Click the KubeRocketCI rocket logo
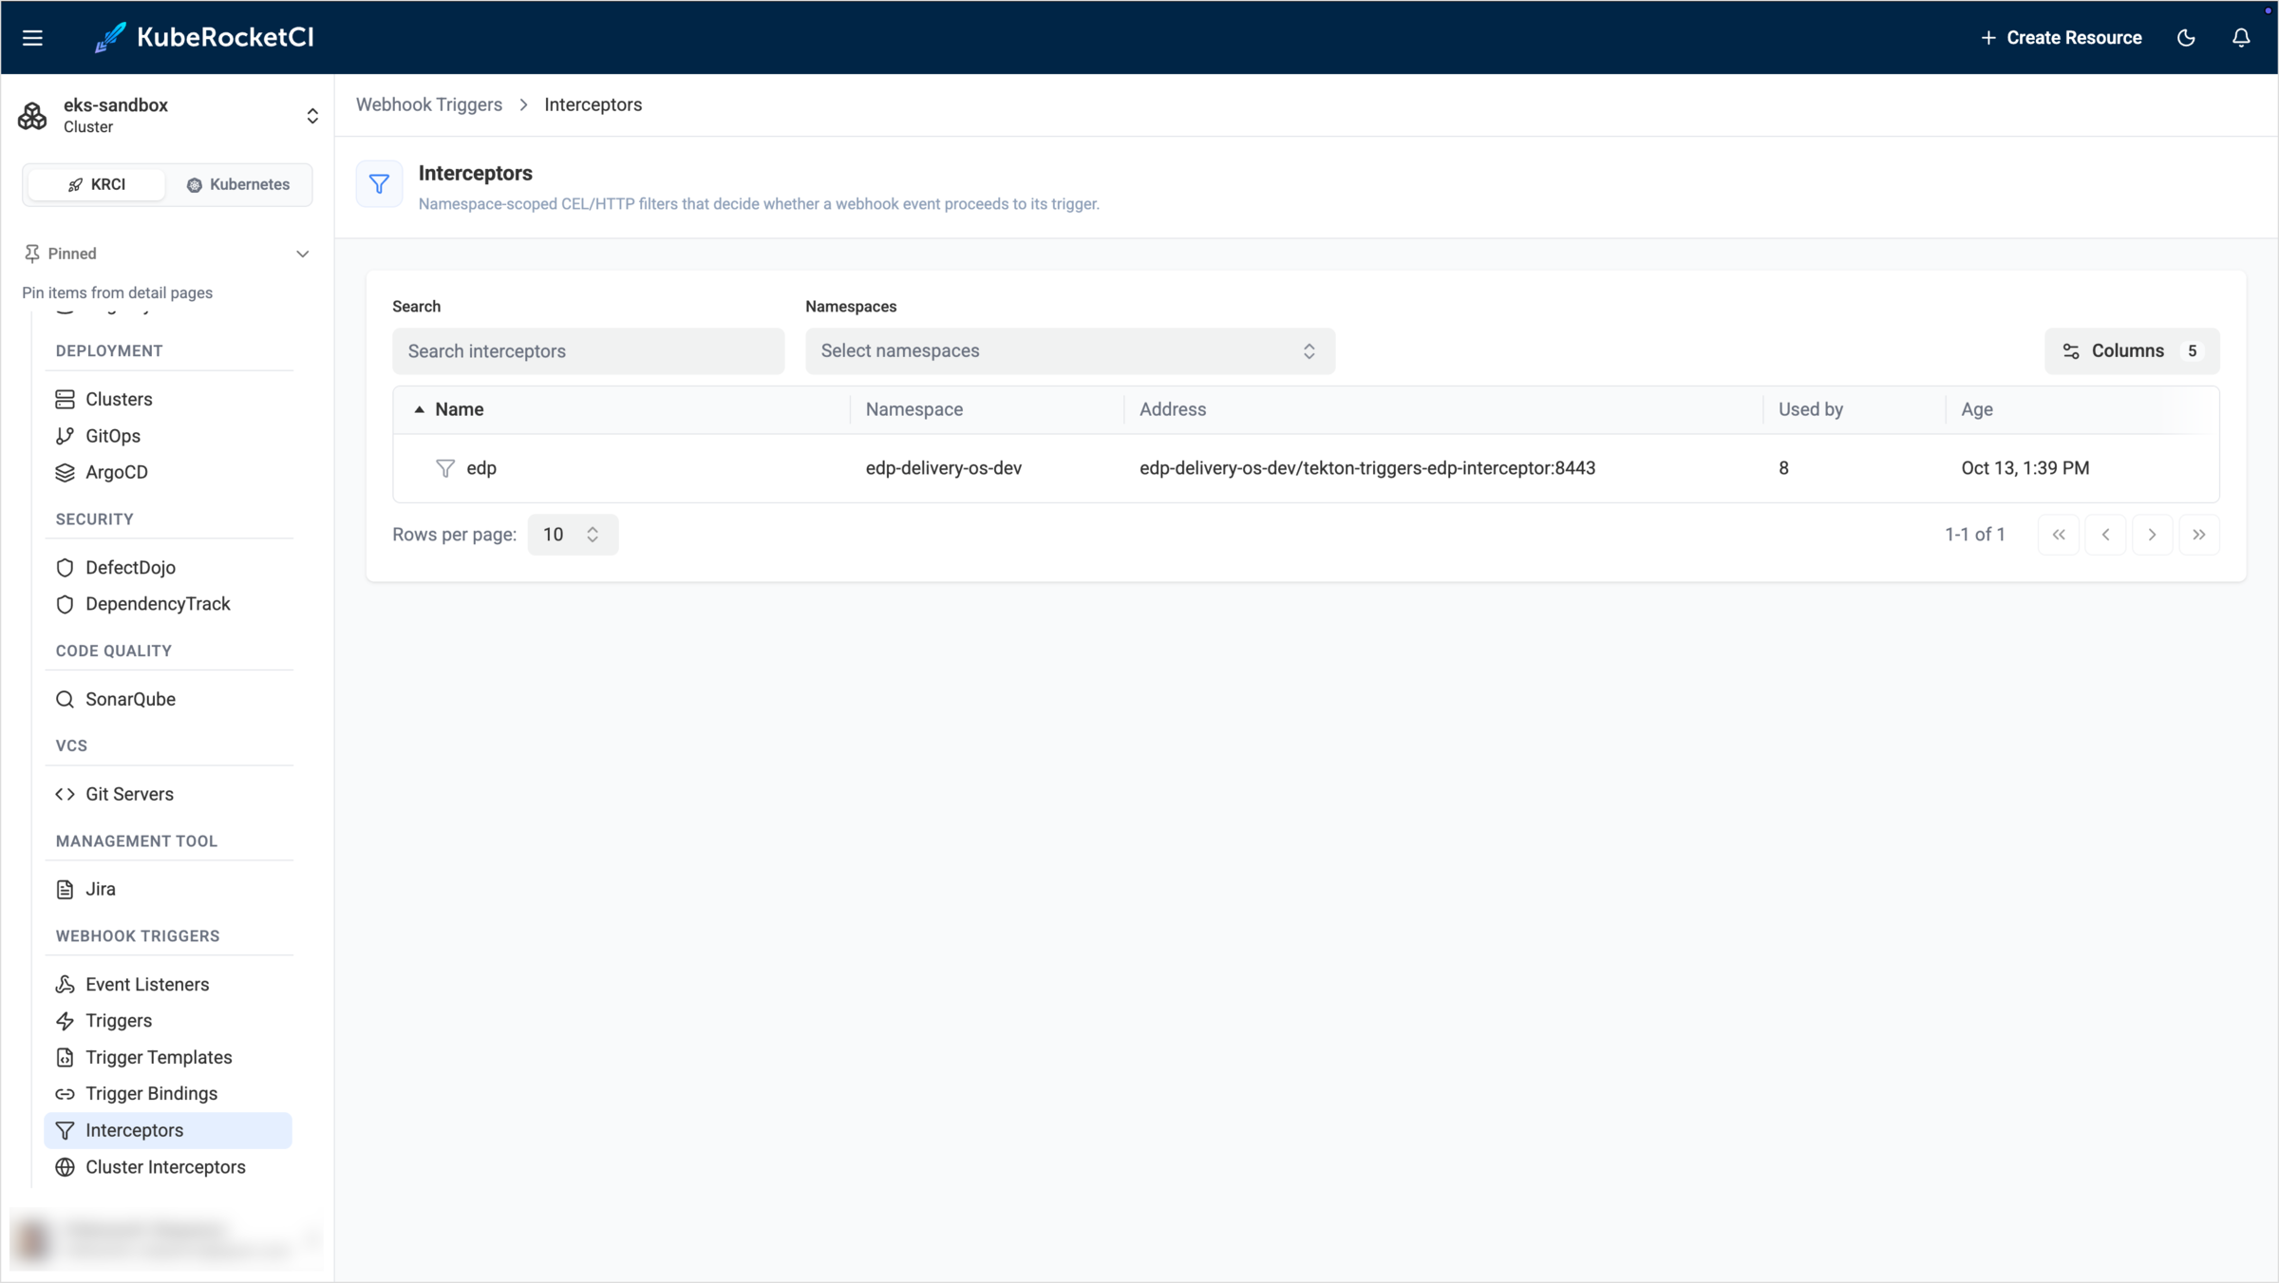This screenshot has width=2279, height=1283. [110, 38]
